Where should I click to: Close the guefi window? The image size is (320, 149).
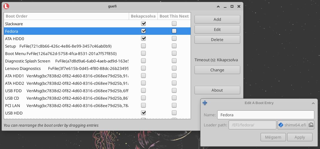239,7
